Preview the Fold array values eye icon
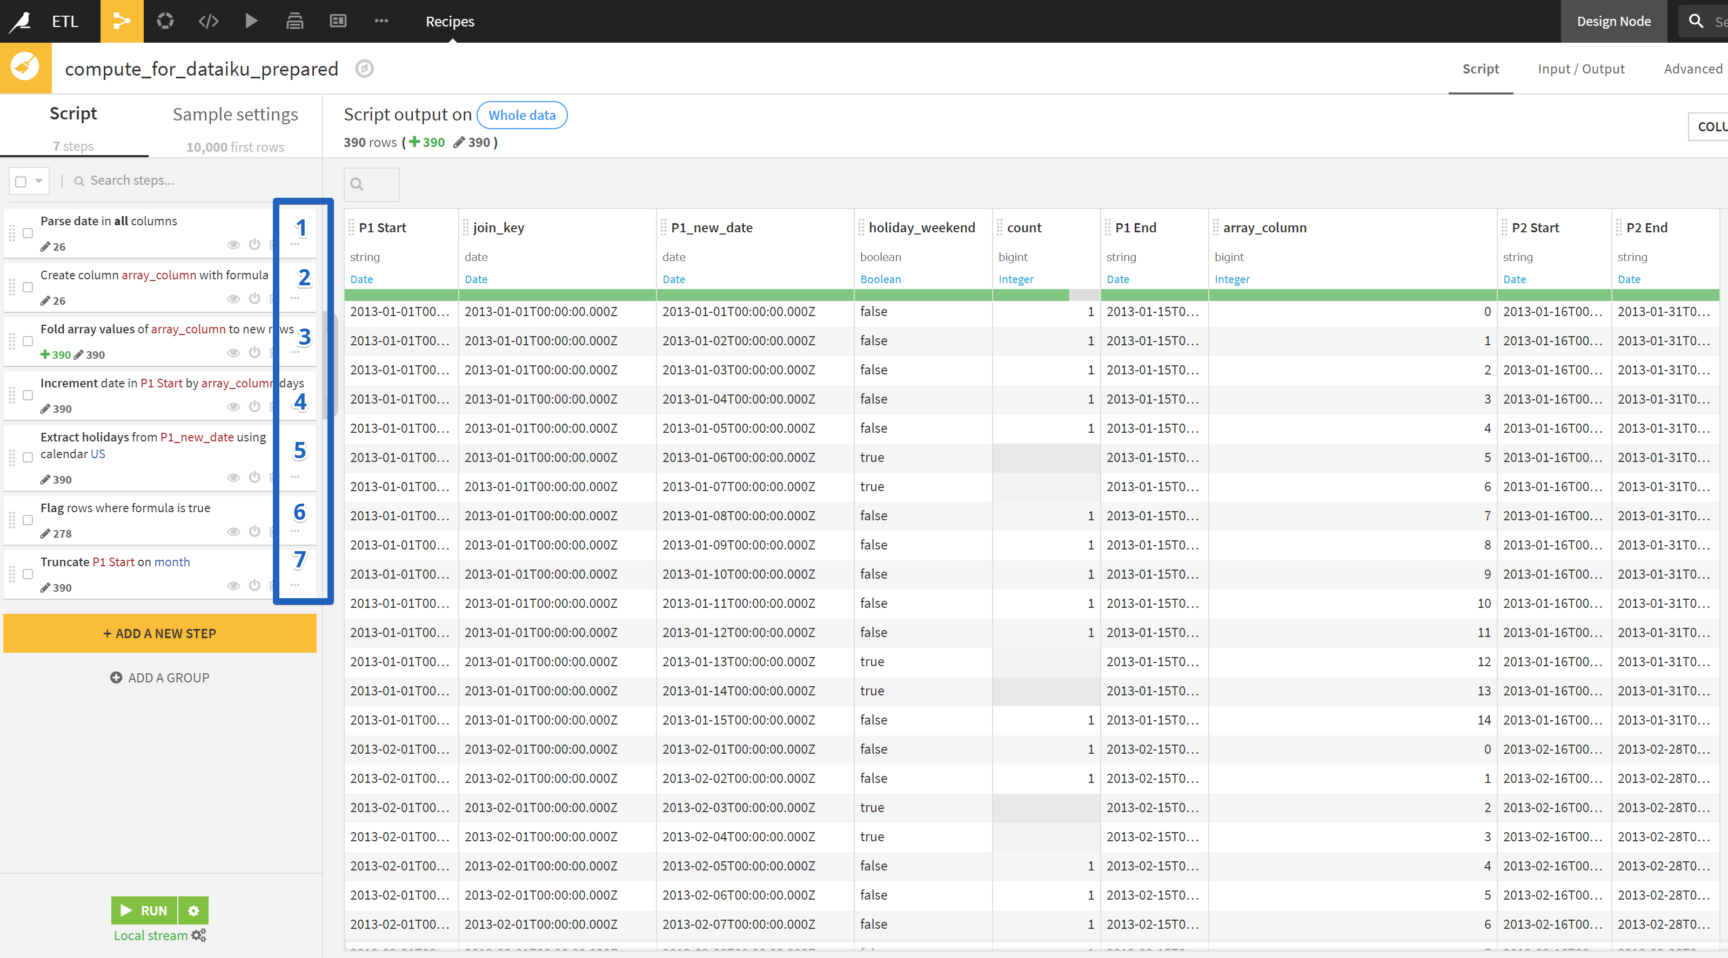Screen dimensions: 1728x958 pos(233,353)
